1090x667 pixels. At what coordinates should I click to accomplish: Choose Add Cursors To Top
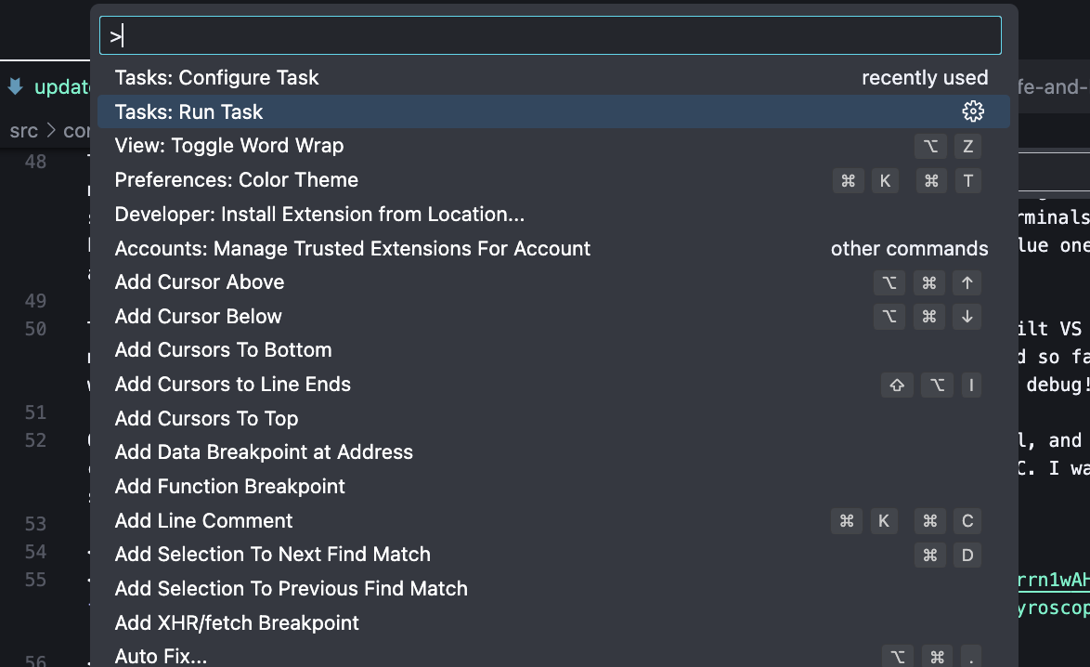point(206,419)
